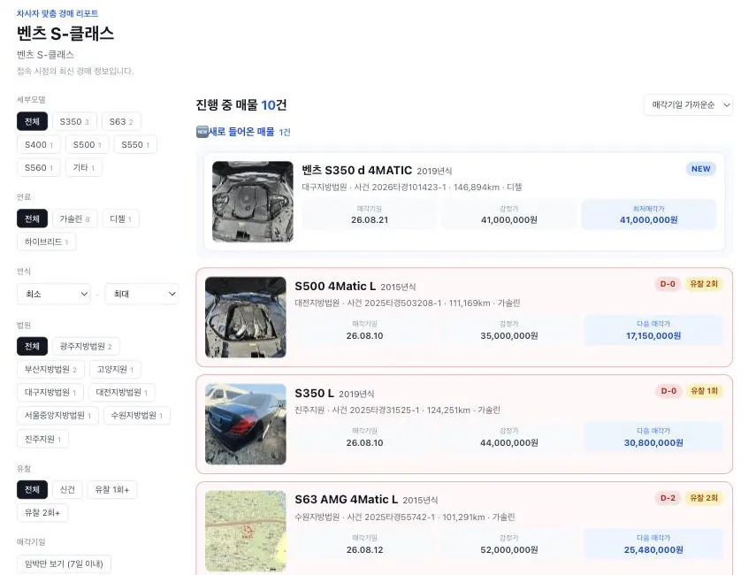
Task: Click 매각기일 26.08.12 on S63 AMG card
Action: pyautogui.click(x=364, y=545)
